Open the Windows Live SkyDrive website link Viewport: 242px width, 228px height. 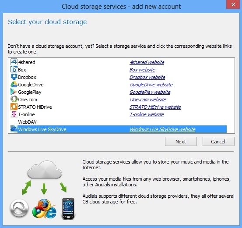click(x=162, y=129)
